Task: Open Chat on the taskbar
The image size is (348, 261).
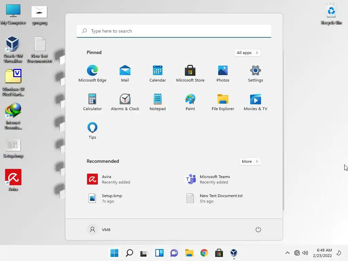Action: pos(174,253)
